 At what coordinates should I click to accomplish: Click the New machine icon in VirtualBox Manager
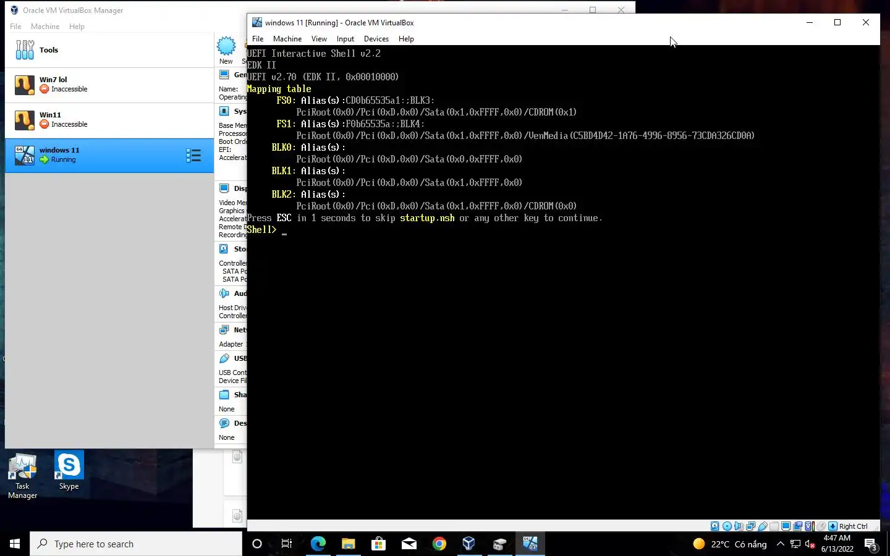[x=226, y=46]
